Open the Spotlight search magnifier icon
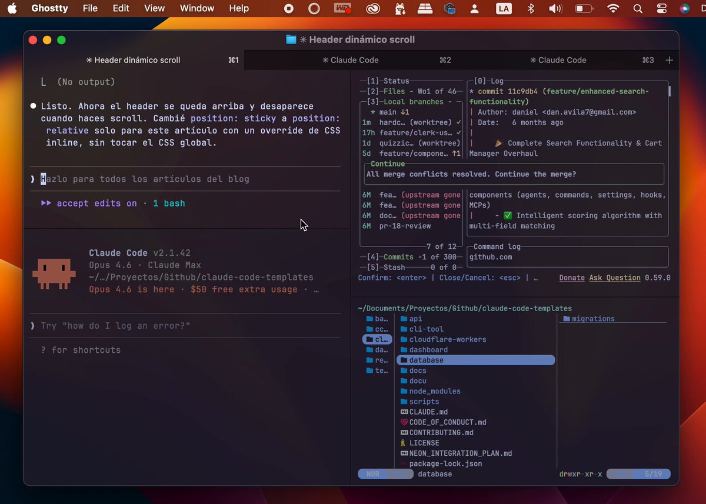 tap(638, 9)
